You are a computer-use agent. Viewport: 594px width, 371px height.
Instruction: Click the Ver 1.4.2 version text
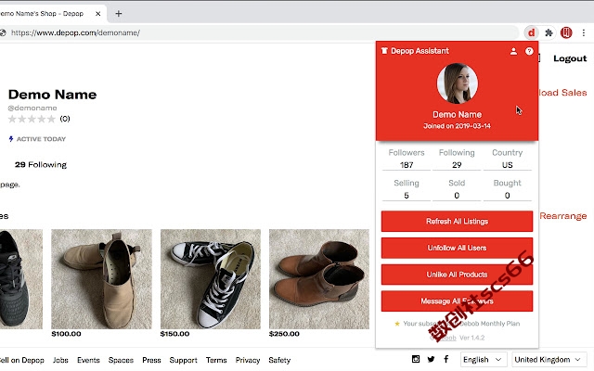pos(472,338)
